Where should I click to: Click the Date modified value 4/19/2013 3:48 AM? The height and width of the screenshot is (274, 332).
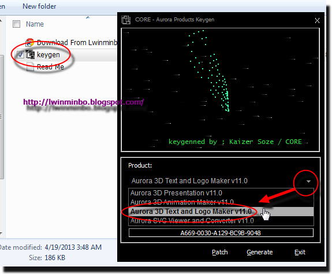(x=73, y=247)
